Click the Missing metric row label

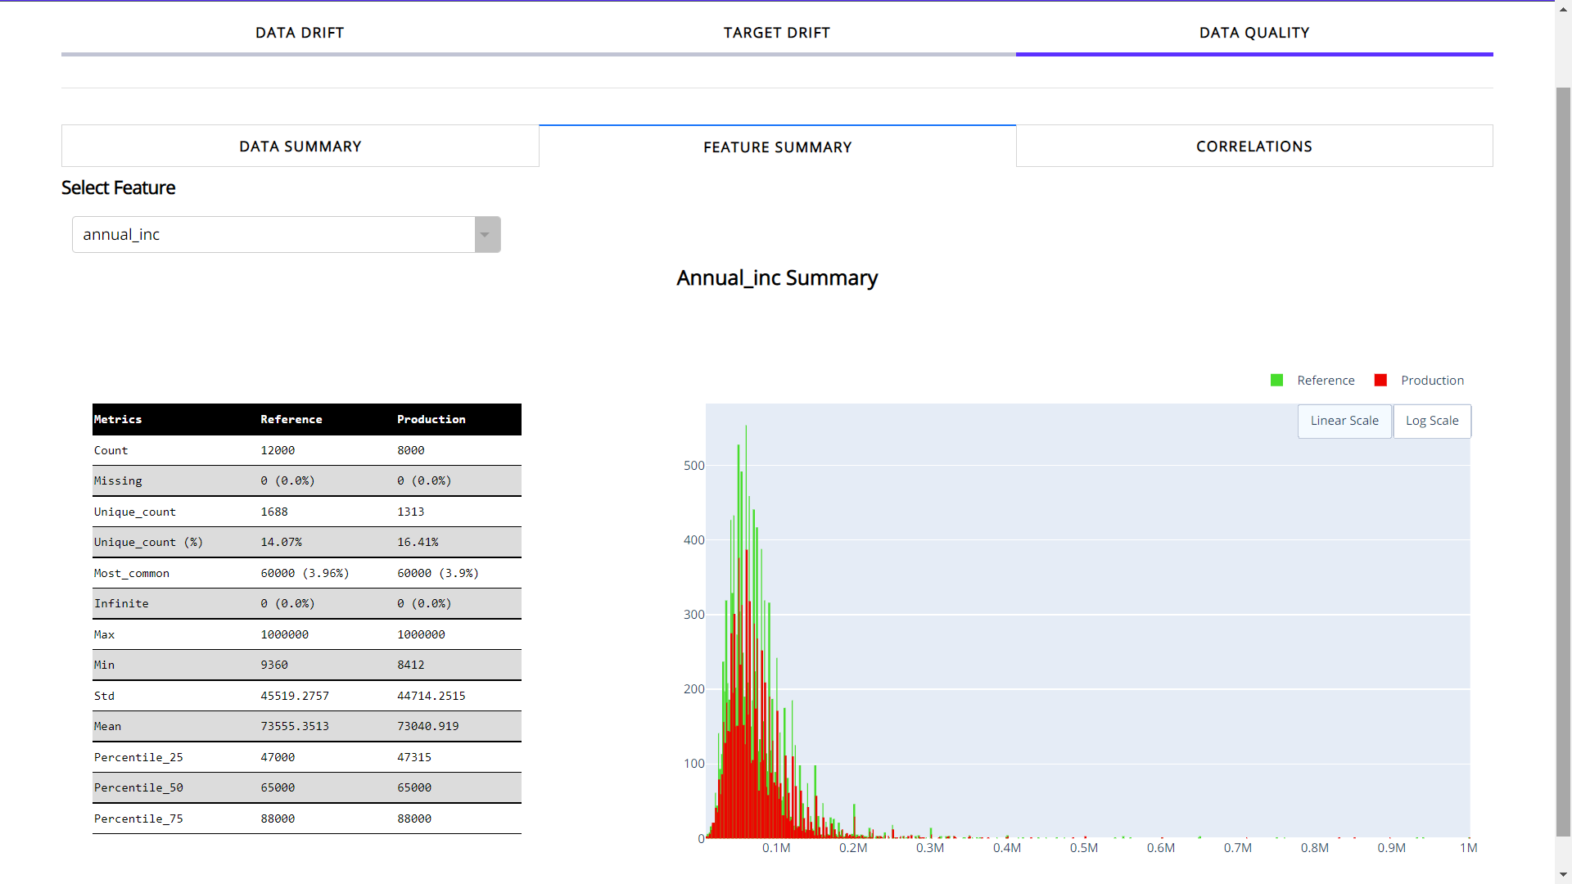tap(118, 480)
